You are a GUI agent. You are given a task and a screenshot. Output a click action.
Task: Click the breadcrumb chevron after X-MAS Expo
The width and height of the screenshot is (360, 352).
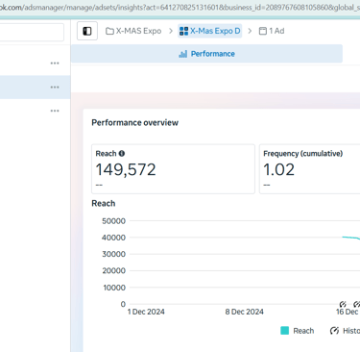pyautogui.click(x=171, y=31)
